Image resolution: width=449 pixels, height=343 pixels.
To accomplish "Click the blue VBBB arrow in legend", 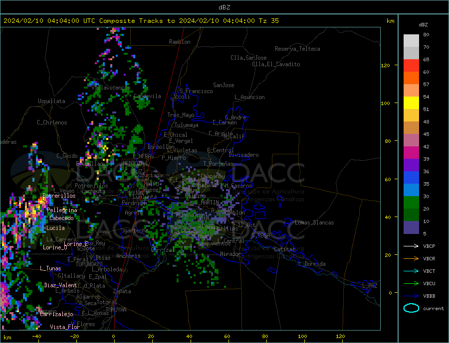I will click(x=411, y=296).
